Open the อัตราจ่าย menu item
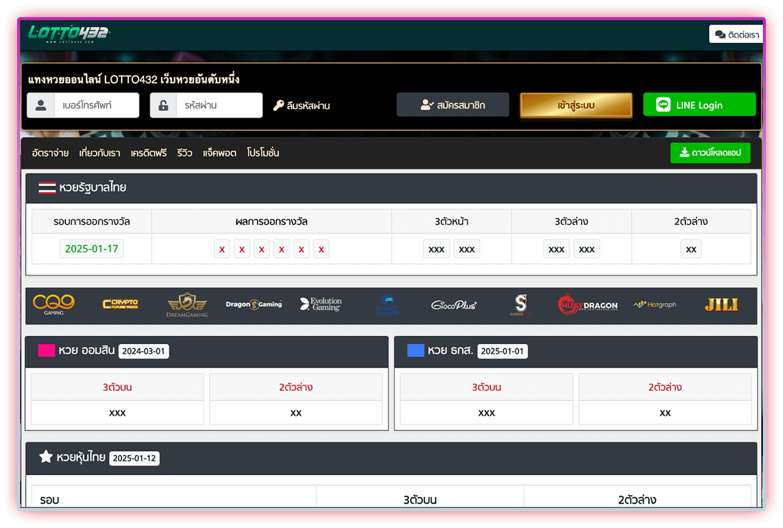 click(50, 153)
